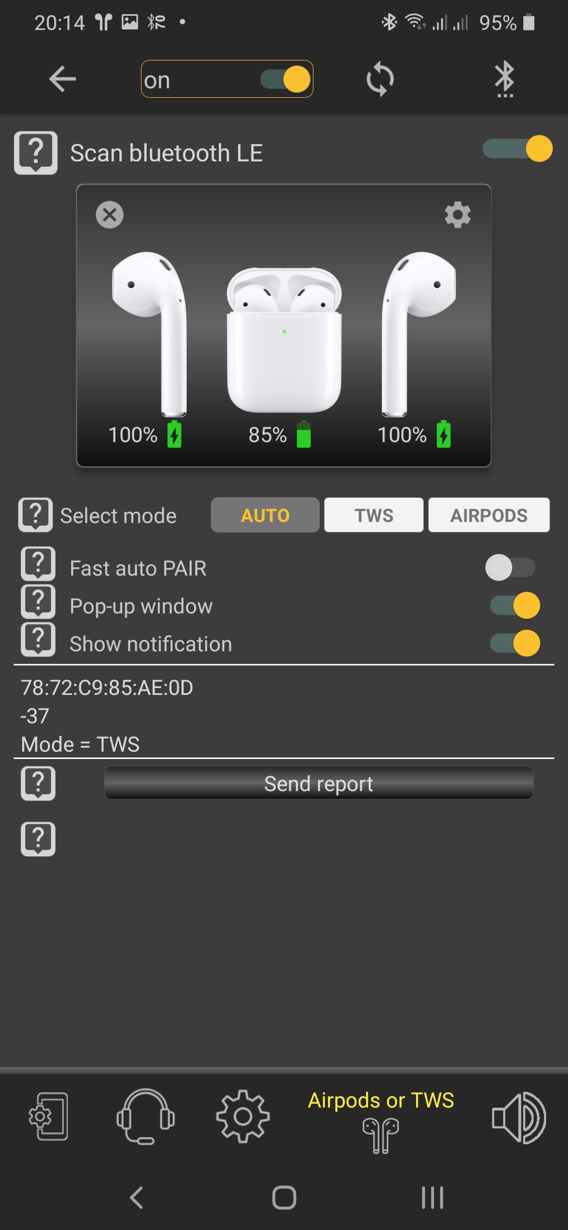
Task: Select AIRPODS mode
Action: click(x=489, y=515)
